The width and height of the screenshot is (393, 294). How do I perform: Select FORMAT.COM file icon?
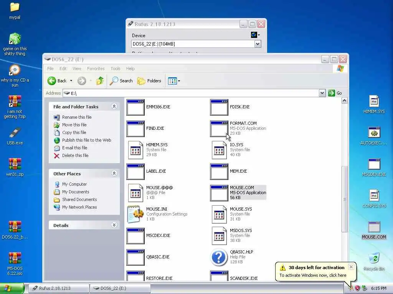(x=219, y=129)
